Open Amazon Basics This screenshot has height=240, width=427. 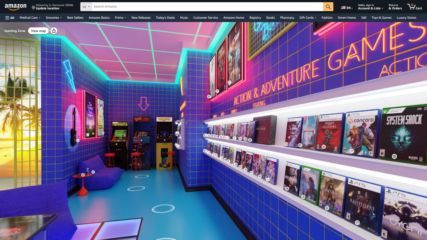pos(99,18)
